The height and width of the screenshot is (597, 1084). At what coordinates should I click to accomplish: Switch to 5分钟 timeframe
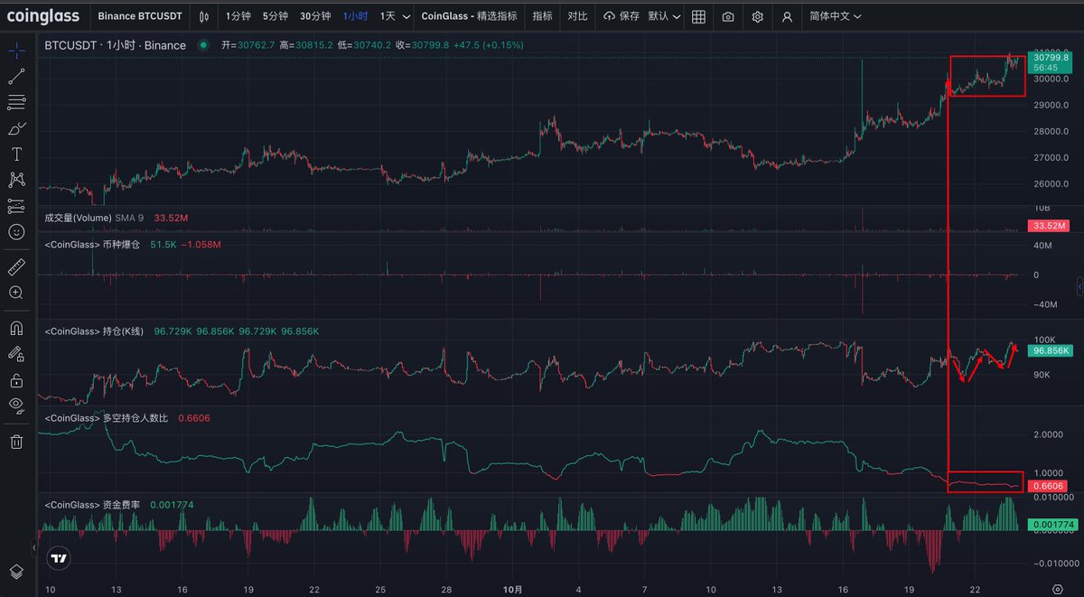pos(276,16)
